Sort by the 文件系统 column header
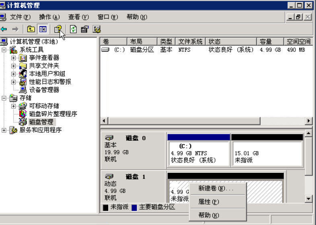 tap(191, 41)
